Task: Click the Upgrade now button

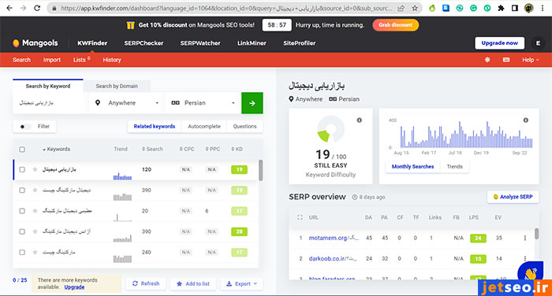Action: click(x=499, y=43)
